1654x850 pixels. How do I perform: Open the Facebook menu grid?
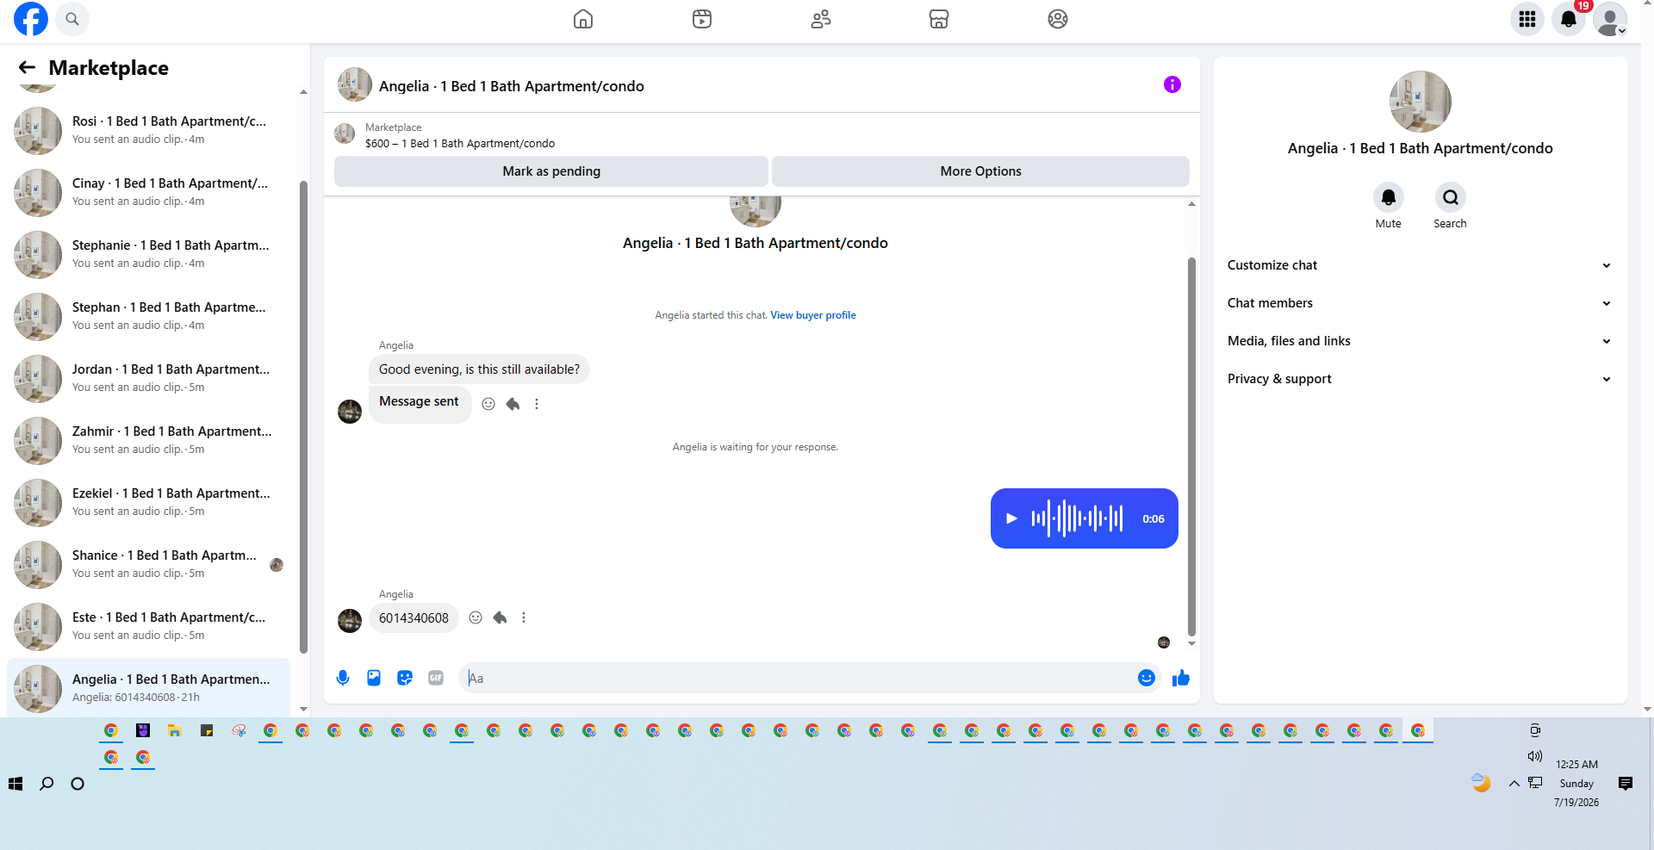1527,19
